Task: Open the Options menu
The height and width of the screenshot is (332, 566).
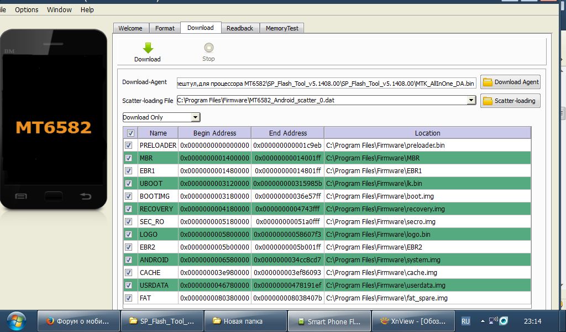Action: point(27,9)
